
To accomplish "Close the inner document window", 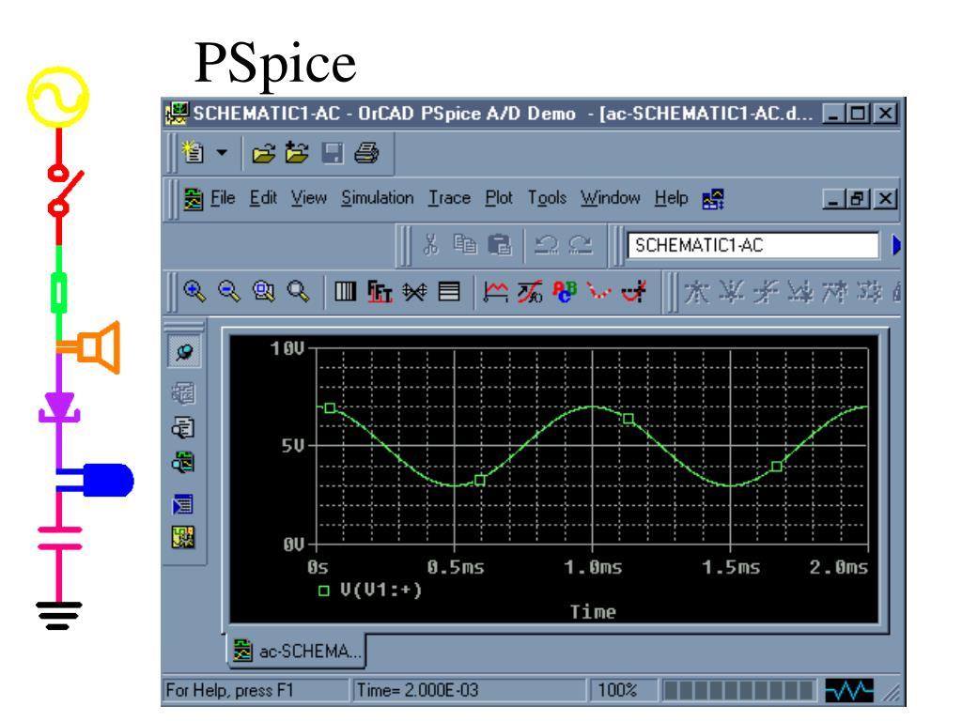I will click(886, 199).
